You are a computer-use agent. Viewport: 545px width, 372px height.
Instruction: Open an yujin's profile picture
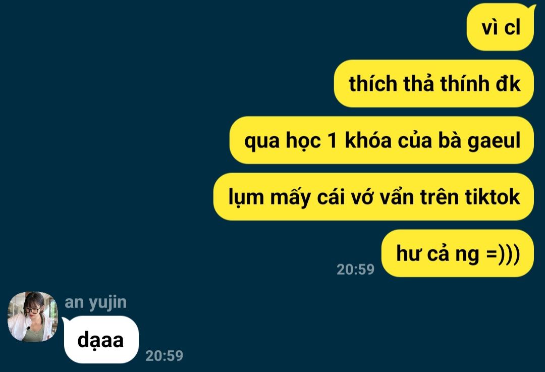click(x=33, y=316)
